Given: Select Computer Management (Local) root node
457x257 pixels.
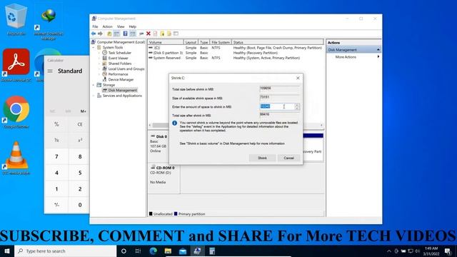Looking at the screenshot, I should [121, 42].
